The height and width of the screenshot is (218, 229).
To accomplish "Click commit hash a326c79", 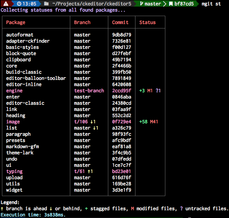I will 121,128.
